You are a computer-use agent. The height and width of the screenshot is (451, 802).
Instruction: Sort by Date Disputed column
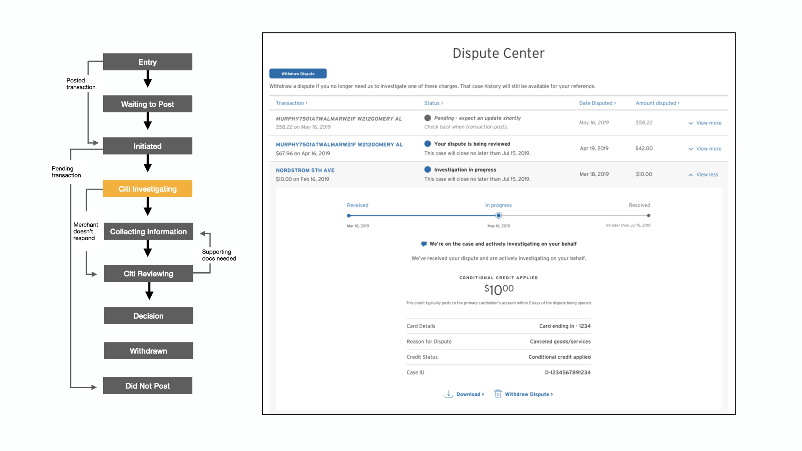[x=597, y=103]
